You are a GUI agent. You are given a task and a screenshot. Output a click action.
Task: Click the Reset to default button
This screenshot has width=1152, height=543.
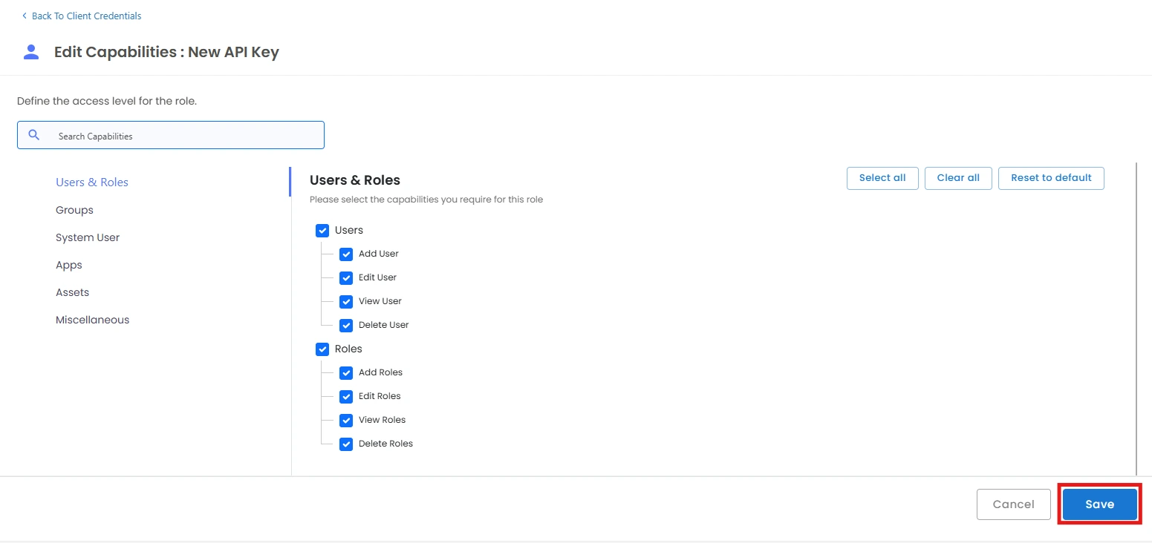[x=1051, y=178]
